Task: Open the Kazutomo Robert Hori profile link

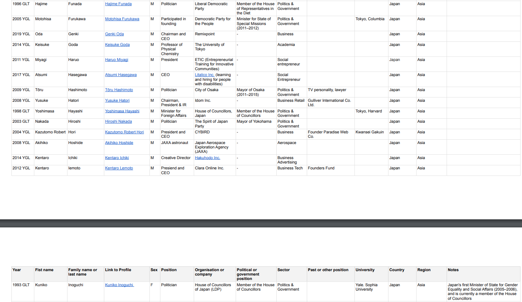Action: pos(125,132)
